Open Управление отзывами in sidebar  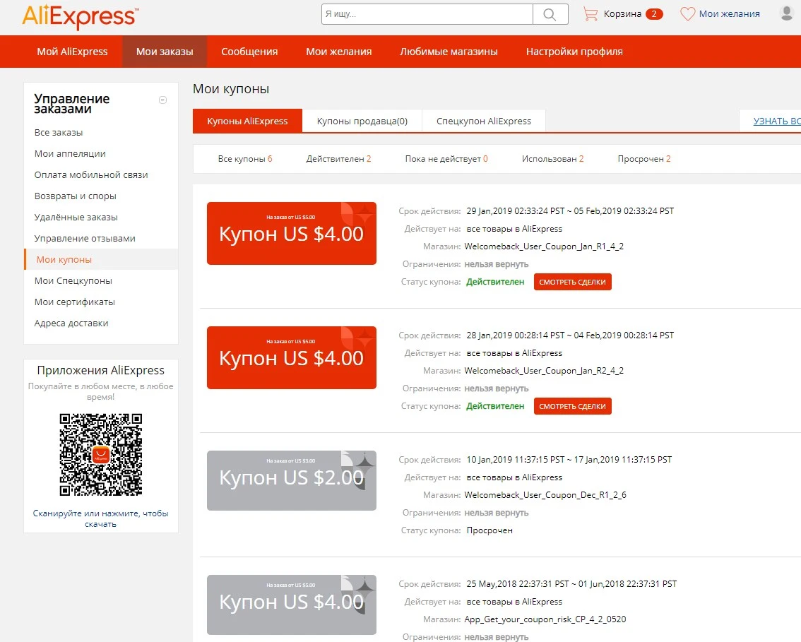(x=85, y=239)
